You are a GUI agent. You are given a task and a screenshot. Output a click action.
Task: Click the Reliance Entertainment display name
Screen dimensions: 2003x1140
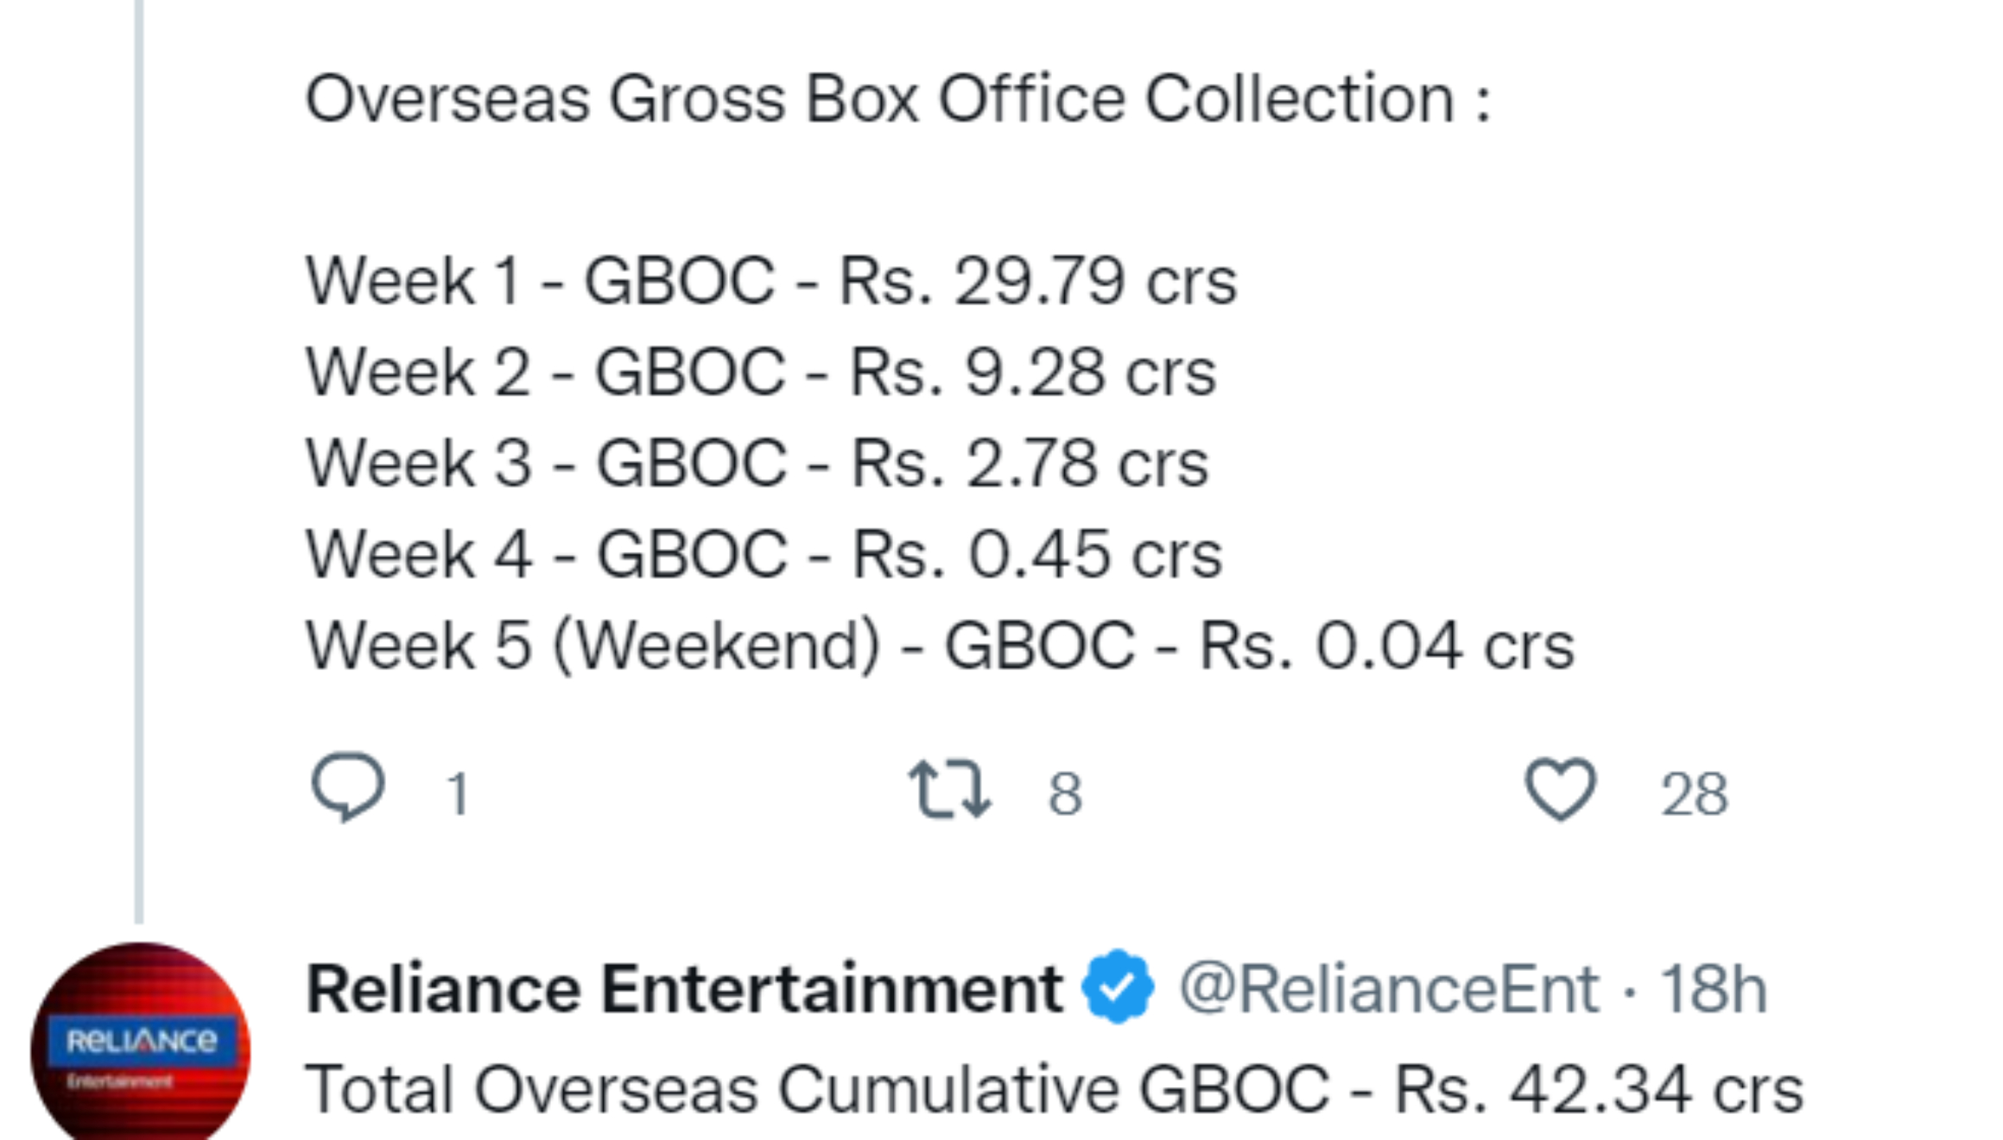684,988
